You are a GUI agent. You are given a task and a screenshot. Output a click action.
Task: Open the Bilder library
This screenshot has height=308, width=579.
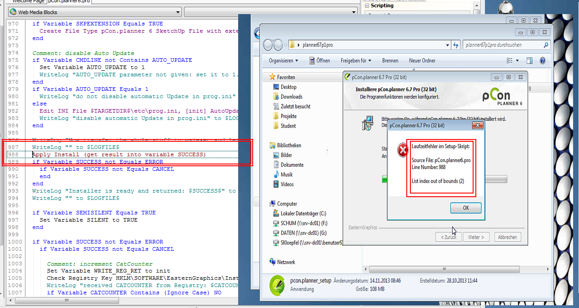point(282,155)
